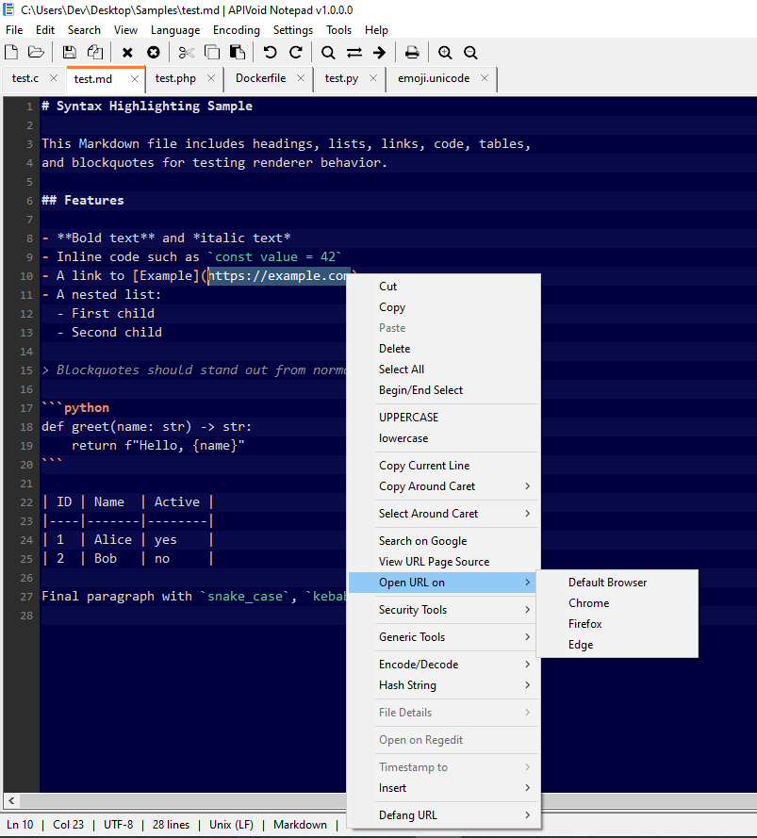
Task: Convert selection with UPPERCASE entry
Action: 444,418
